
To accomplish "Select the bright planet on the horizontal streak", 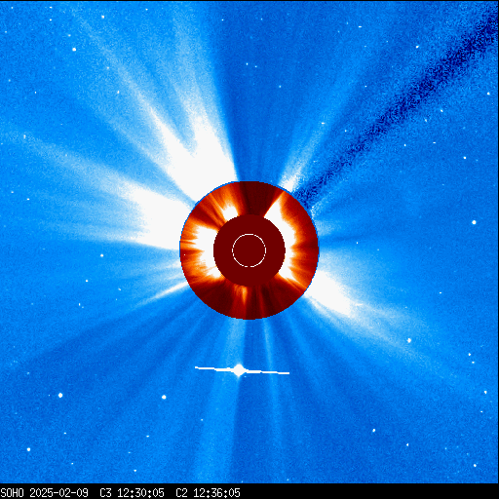I will (x=239, y=369).
